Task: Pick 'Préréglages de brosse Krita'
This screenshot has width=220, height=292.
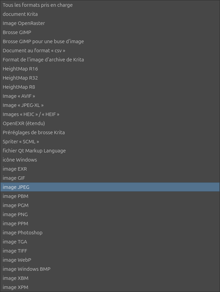Action: [x=110, y=133]
